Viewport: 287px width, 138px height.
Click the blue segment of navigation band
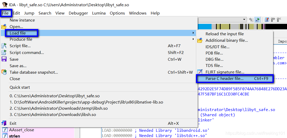[x=205, y=26]
